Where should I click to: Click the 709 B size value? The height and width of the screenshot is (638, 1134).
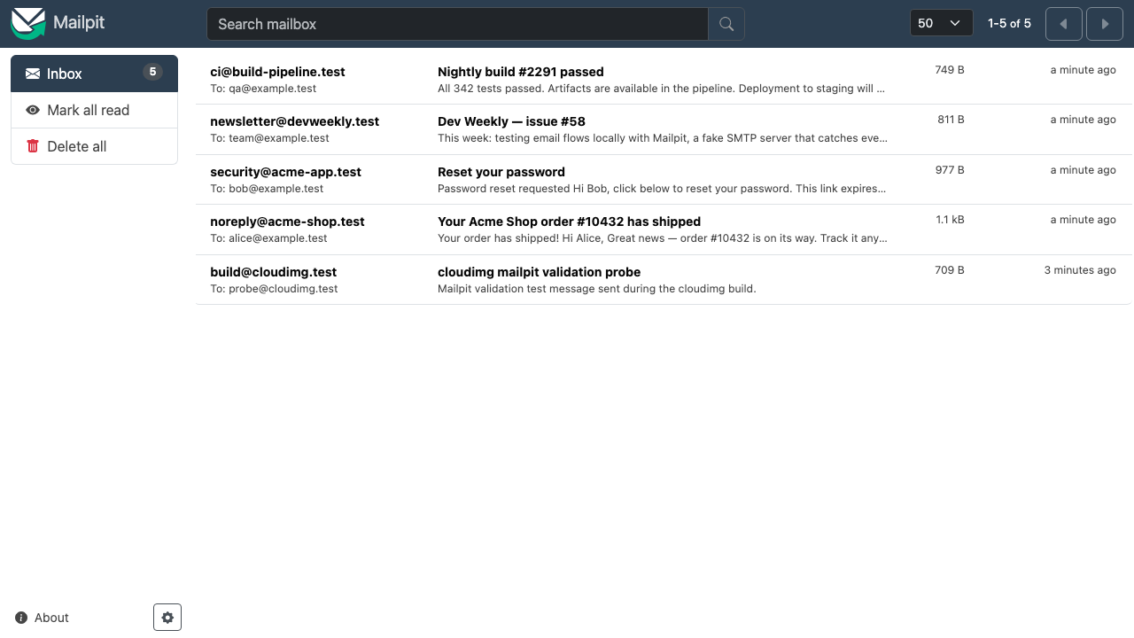click(950, 270)
